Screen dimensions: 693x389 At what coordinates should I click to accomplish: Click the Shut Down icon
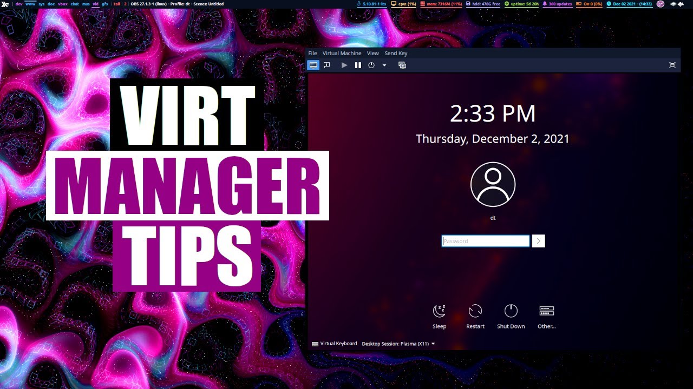click(x=511, y=311)
